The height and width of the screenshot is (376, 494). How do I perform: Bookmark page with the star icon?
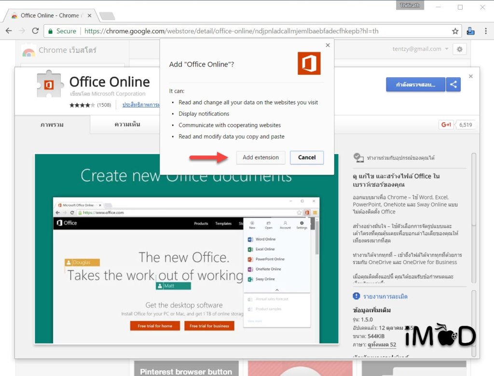tap(455, 31)
